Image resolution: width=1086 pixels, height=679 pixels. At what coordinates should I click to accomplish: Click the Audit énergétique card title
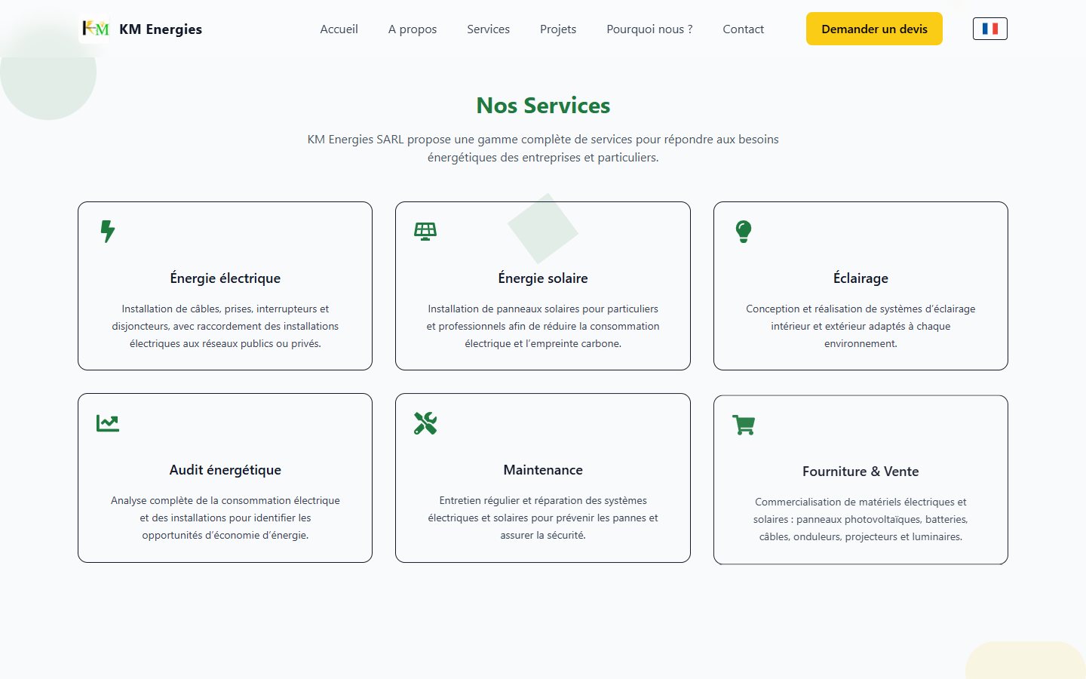[225, 469]
